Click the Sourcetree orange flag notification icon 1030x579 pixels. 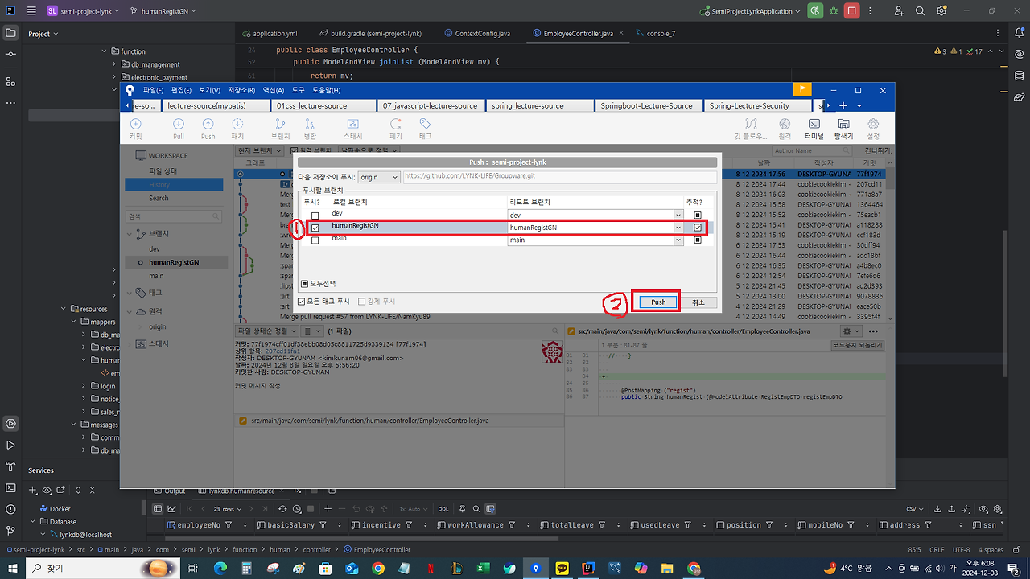[802, 90]
